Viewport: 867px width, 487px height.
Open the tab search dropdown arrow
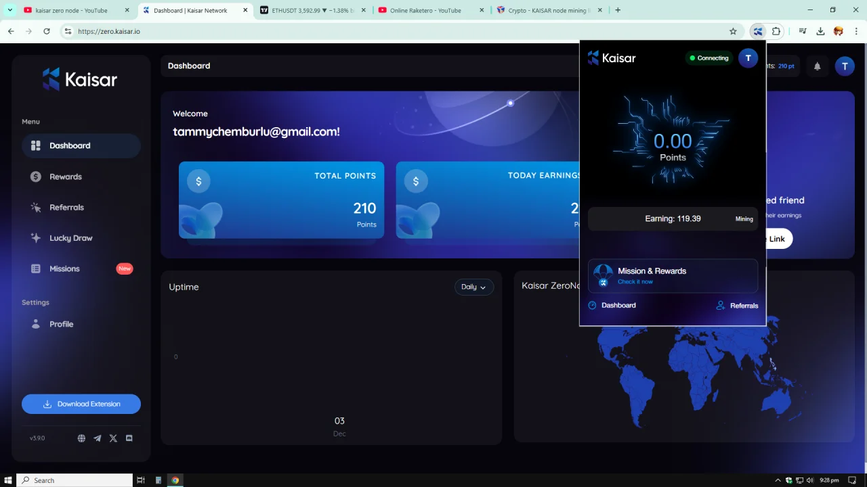[x=9, y=10]
